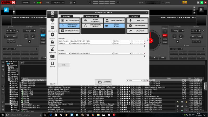Image resolution: width=208 pixels, height=117 pixels.
Task: Select Nur Lautsprecher output mode
Action: (x=69, y=21)
